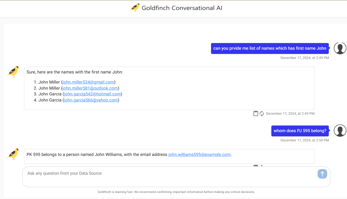Copy the first AI response to clipboard

(255, 113)
